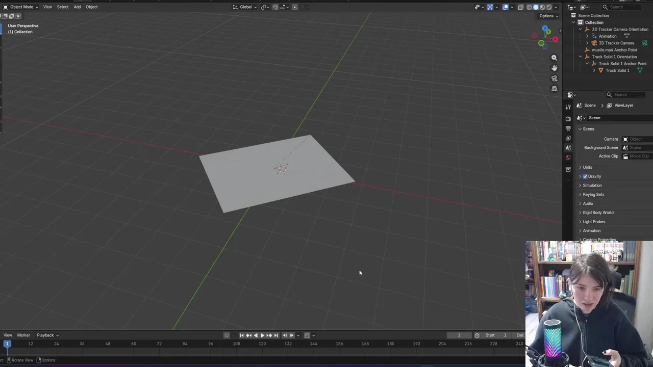The image size is (653, 367).
Task: Switch perspective/orthographic grid icon
Action: click(555, 88)
